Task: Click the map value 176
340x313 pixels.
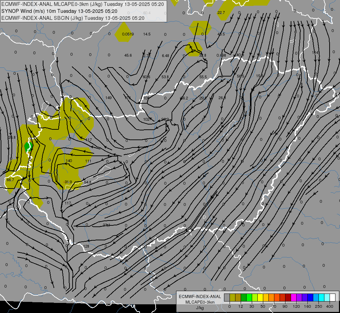Action: pos(127,98)
